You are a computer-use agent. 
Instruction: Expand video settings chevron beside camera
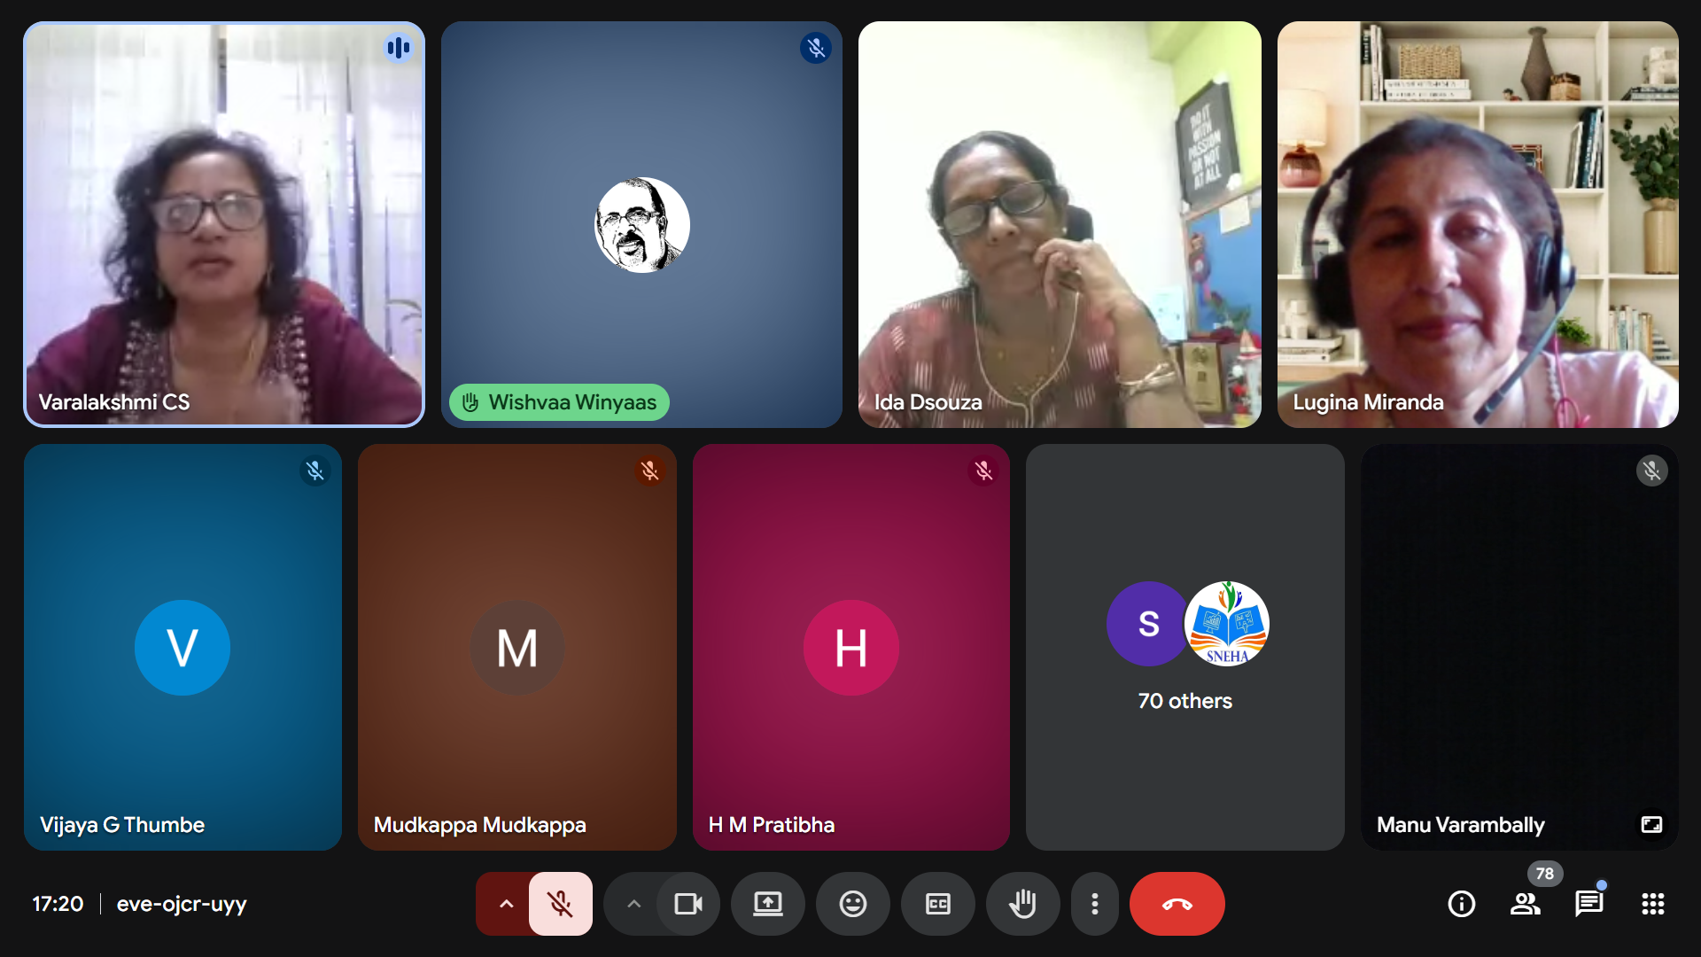coord(633,904)
